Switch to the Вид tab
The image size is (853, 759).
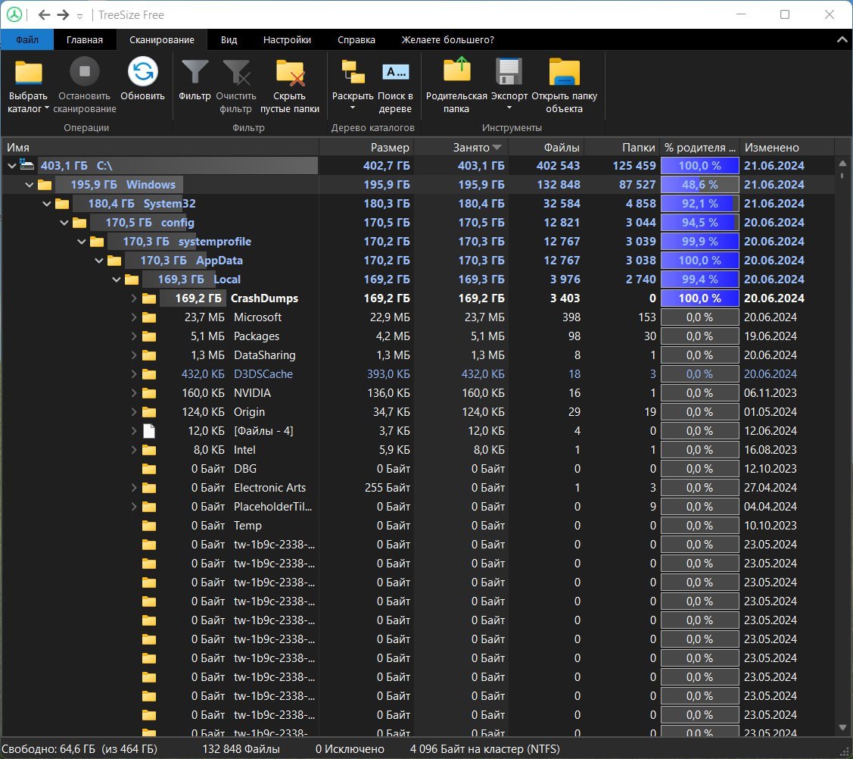point(229,39)
